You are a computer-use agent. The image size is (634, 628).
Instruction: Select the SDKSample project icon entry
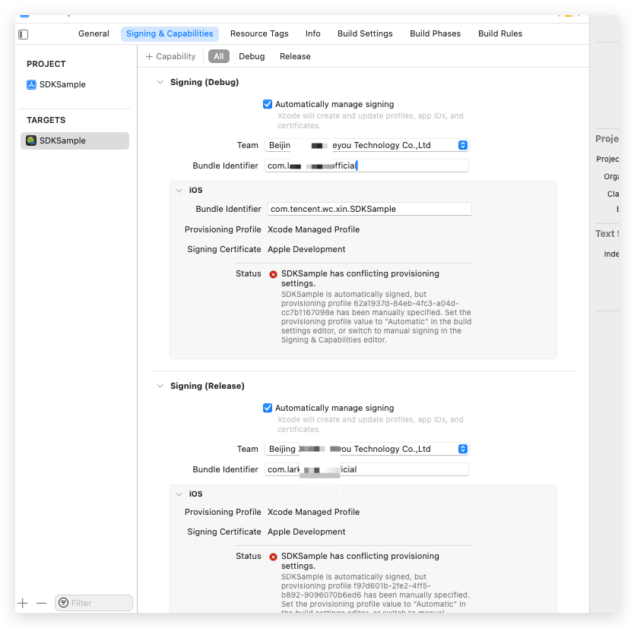click(x=56, y=84)
